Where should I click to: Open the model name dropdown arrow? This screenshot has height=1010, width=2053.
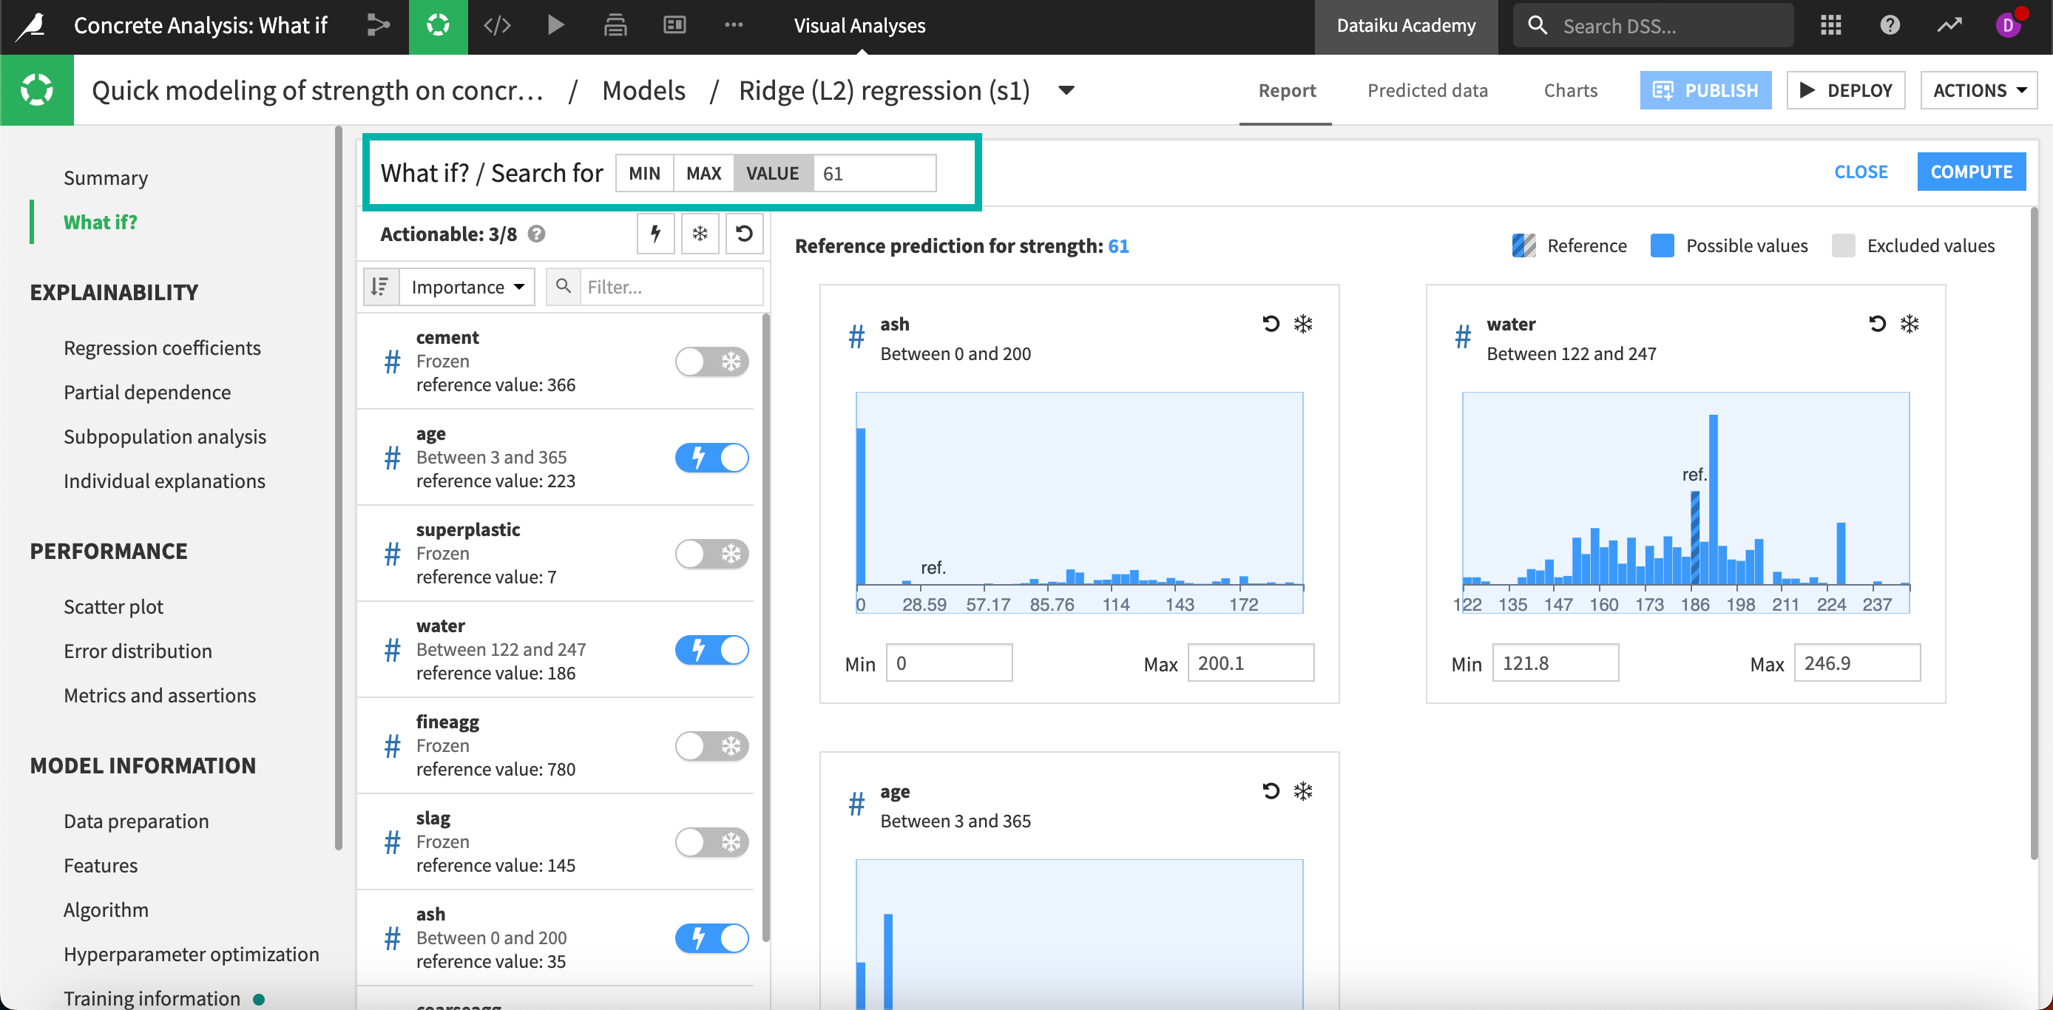(x=1066, y=90)
